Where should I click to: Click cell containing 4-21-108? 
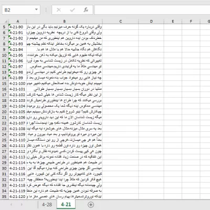click(x=17, y=129)
